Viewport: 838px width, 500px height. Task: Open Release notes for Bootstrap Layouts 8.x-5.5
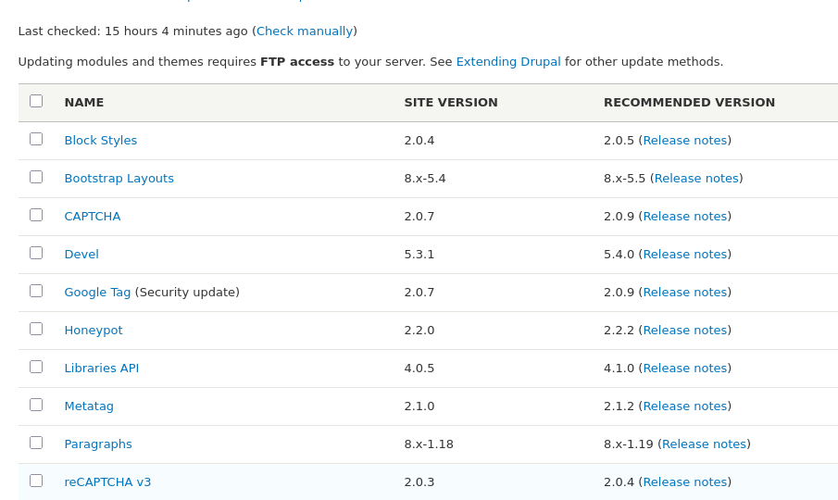tap(696, 178)
